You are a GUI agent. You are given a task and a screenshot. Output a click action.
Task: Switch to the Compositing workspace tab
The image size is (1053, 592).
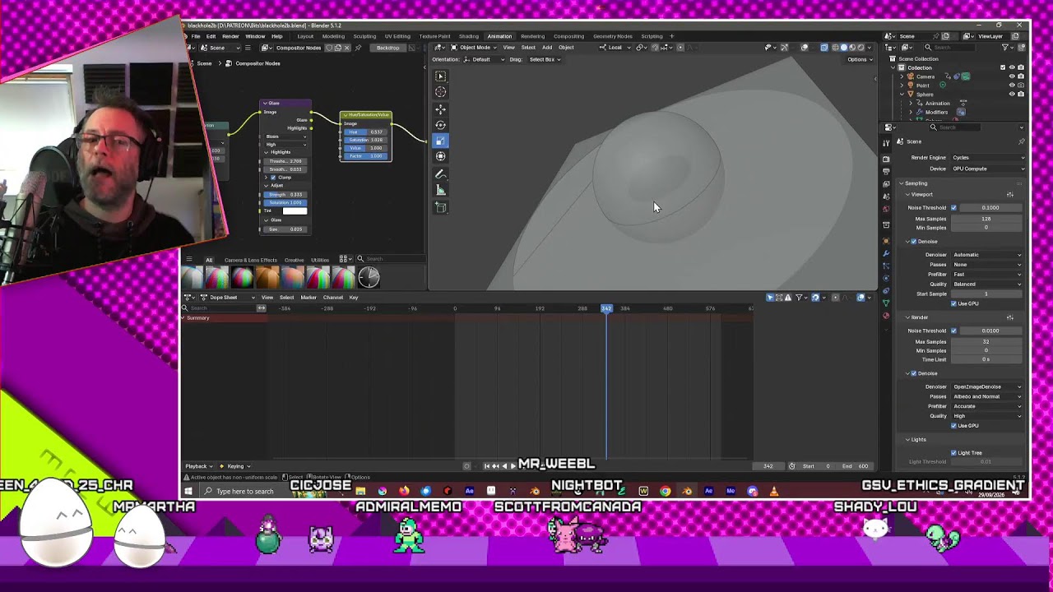click(568, 36)
